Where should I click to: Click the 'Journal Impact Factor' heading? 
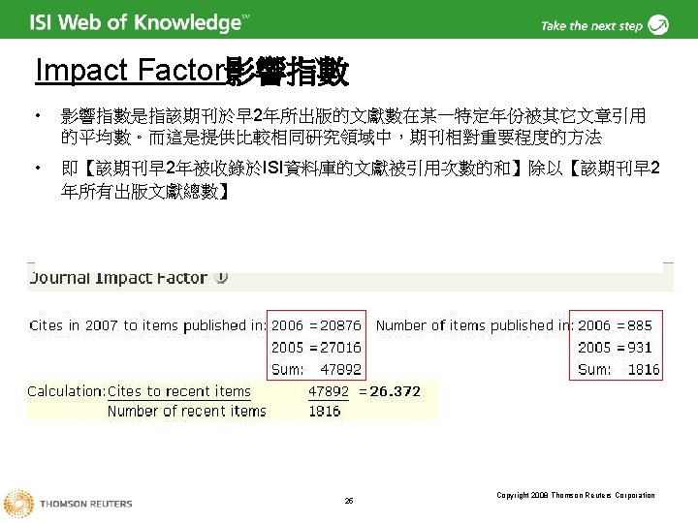point(118,278)
